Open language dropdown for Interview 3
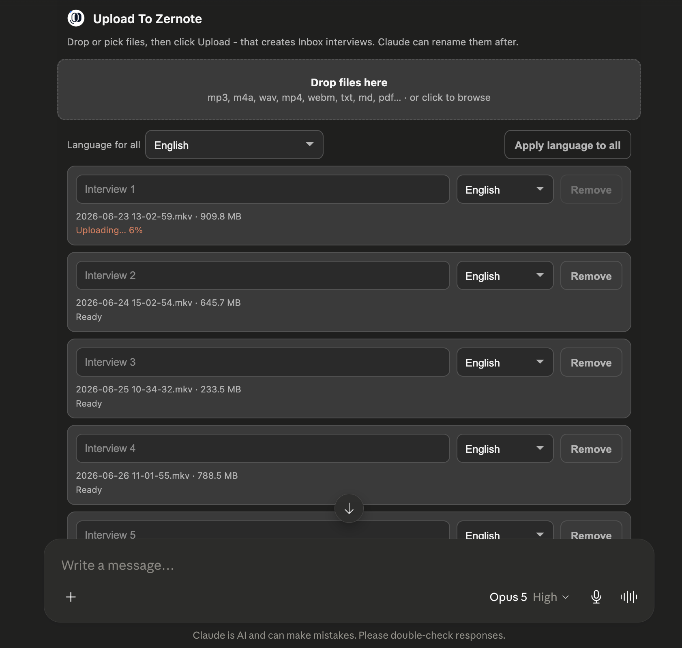This screenshot has width=682, height=648. [x=505, y=362]
